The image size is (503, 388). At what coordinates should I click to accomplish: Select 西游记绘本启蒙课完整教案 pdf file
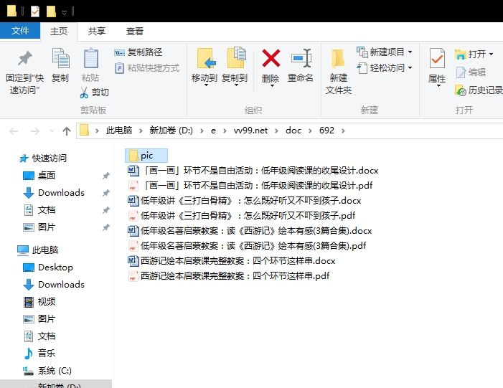(229, 276)
